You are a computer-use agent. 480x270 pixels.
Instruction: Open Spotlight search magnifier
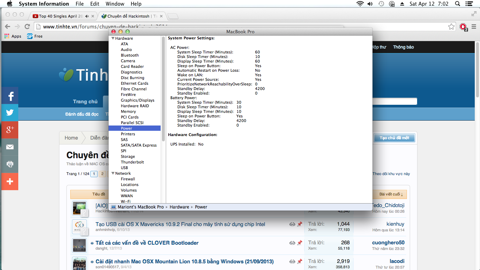(458, 4)
